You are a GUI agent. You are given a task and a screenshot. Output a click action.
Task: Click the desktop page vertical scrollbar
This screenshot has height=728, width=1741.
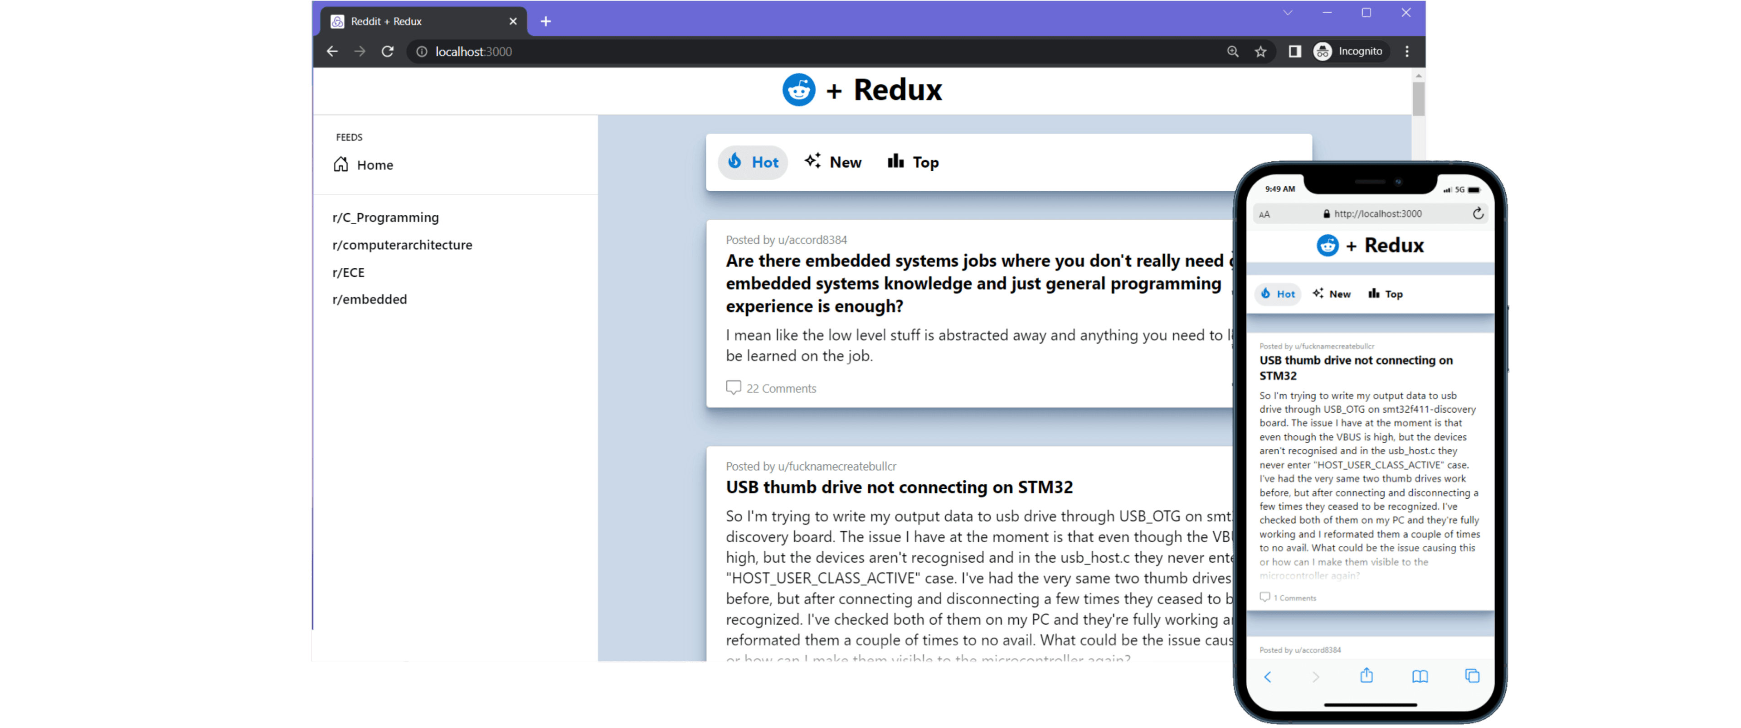coord(1418,99)
